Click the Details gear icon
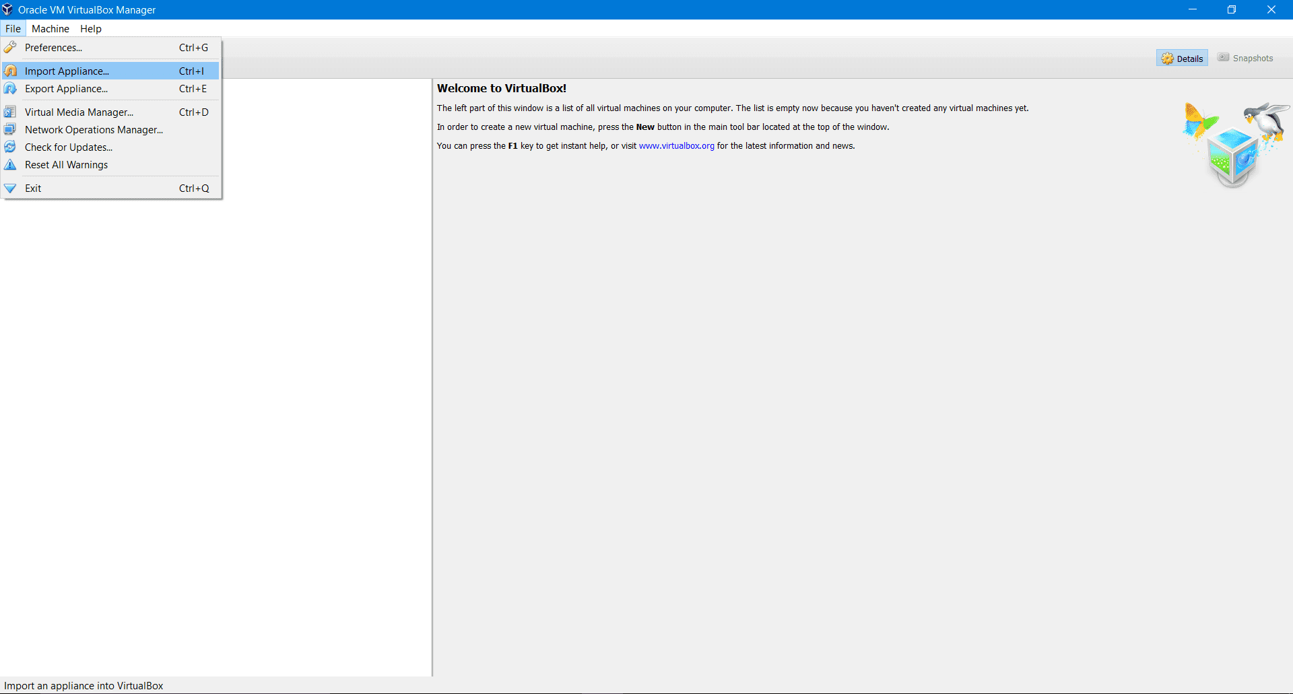This screenshot has width=1293, height=694. click(1167, 59)
